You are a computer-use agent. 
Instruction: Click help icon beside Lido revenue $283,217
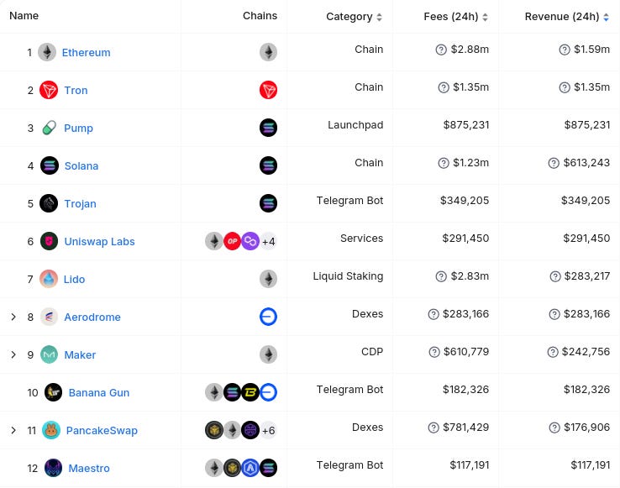555,276
